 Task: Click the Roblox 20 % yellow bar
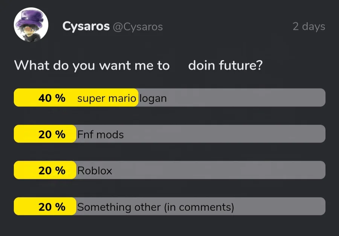point(45,170)
